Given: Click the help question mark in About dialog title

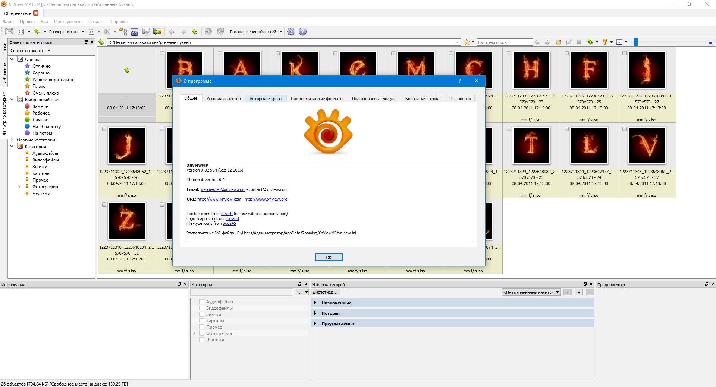Looking at the screenshot, I should 459,81.
